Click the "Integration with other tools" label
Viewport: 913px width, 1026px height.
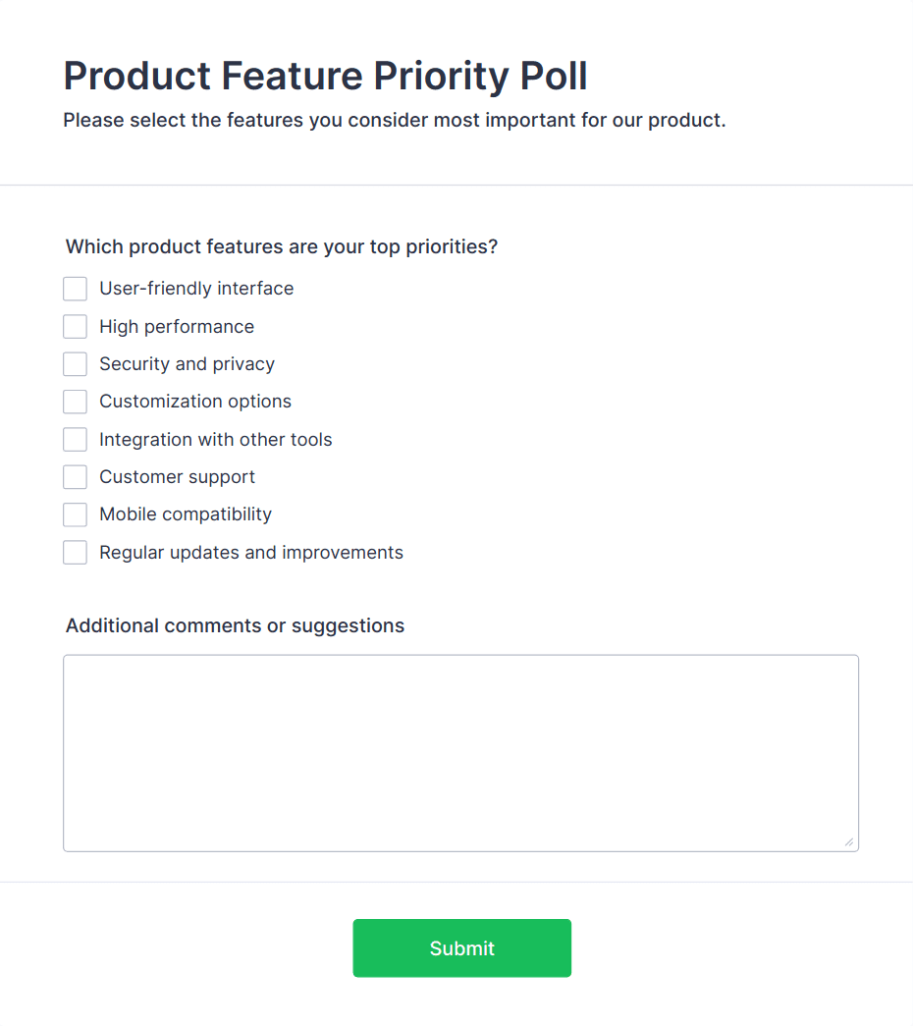pos(216,440)
